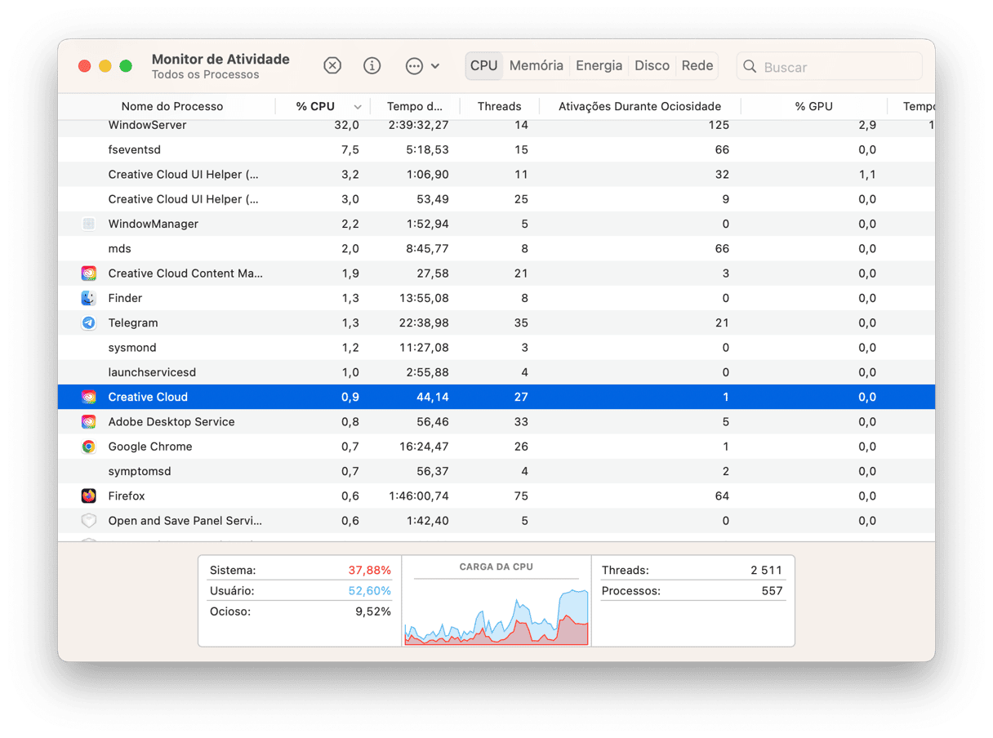The width and height of the screenshot is (993, 738).
Task: Toggle the % CPU sort direction arrow
Action: [358, 107]
